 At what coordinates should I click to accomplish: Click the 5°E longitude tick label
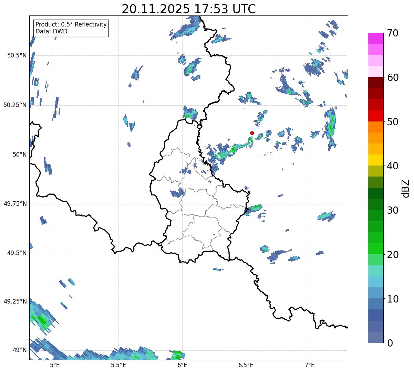(55, 365)
